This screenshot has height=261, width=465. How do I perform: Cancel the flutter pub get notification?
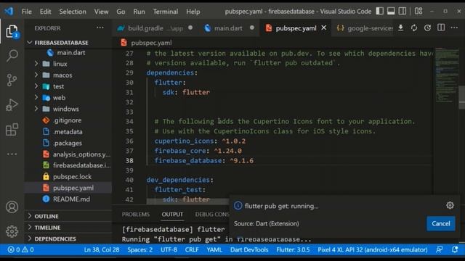point(441,223)
